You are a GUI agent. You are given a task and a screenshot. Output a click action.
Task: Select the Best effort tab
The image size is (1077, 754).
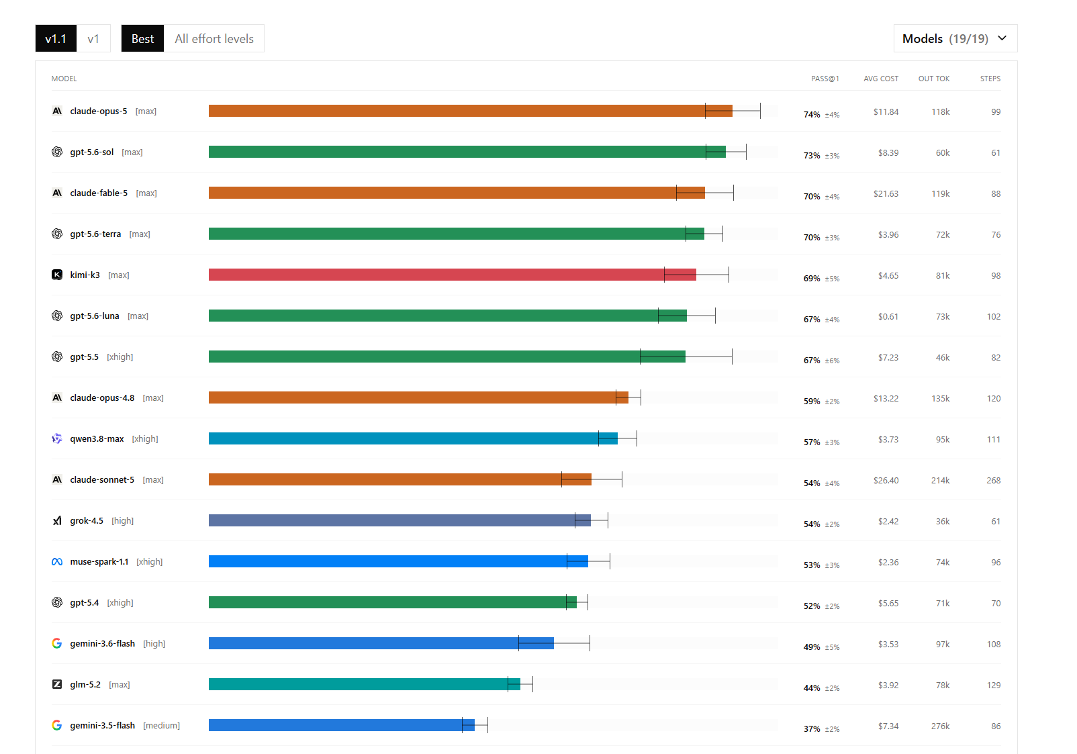pyautogui.click(x=142, y=38)
